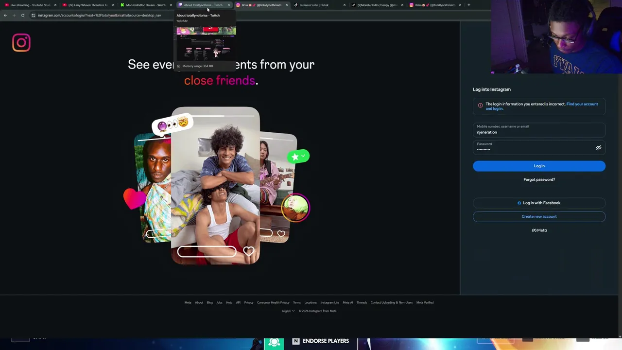
Task: Open the About footer link
Action: click(199, 302)
